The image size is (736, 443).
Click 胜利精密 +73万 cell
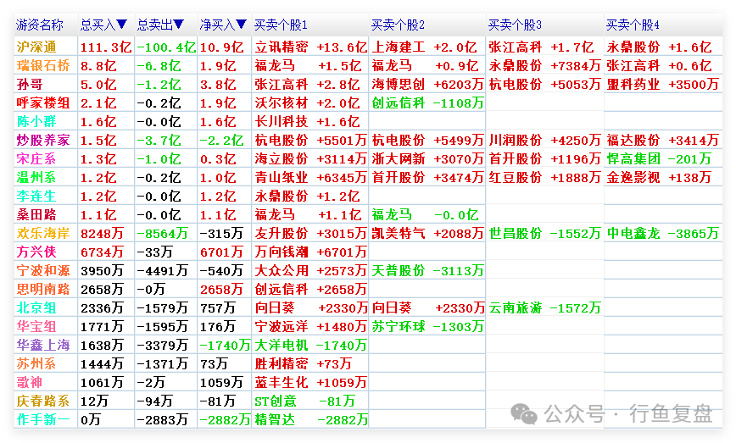[x=304, y=363]
